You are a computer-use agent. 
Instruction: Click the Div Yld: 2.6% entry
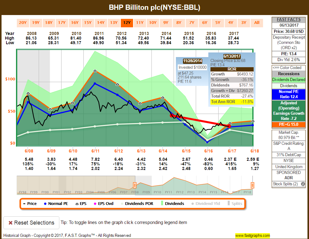pyautogui.click(x=289, y=60)
